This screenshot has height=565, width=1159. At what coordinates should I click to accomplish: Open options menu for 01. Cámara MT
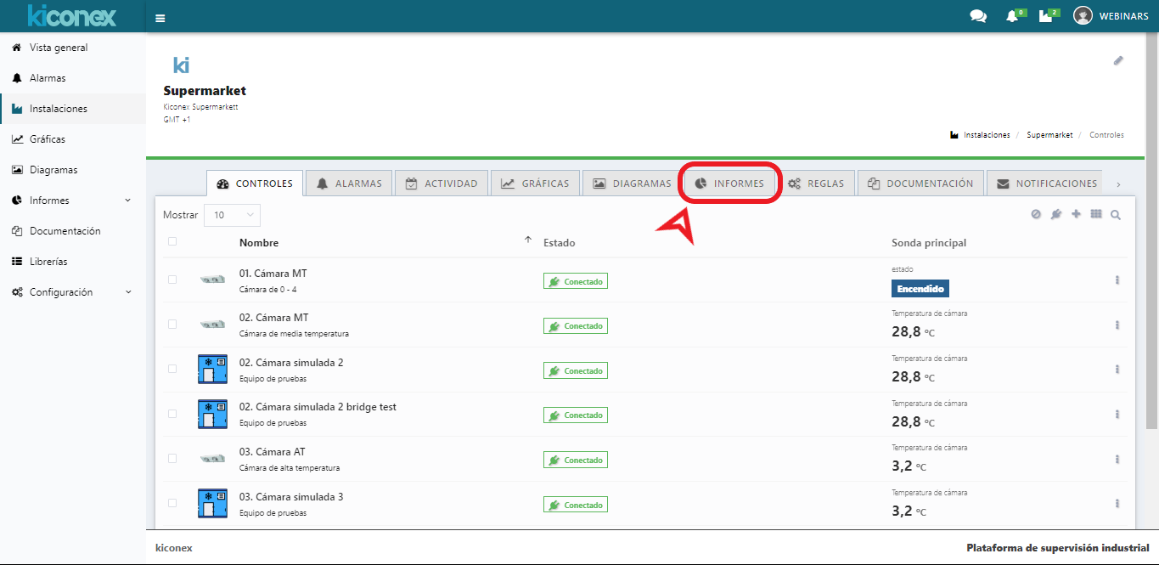[1117, 280]
